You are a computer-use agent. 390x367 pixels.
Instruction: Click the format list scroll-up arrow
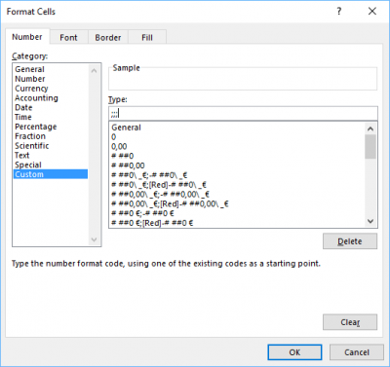[370, 128]
